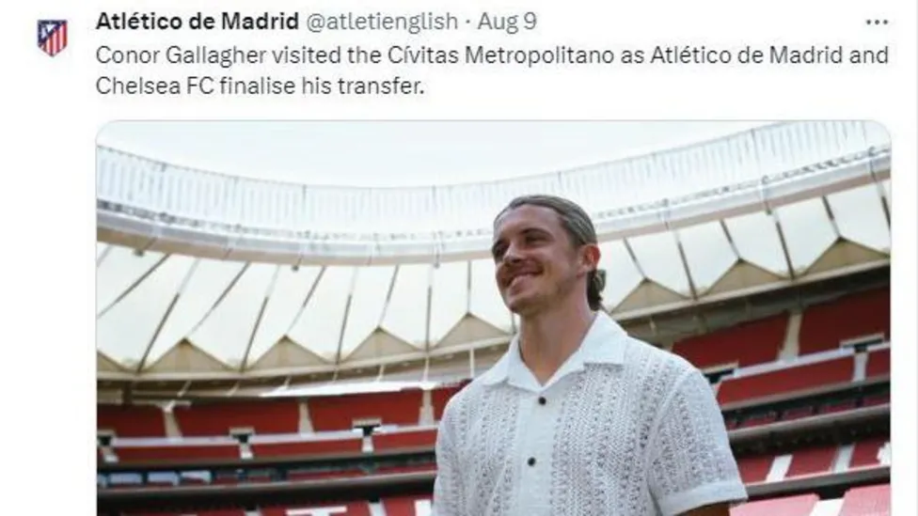Click the Aug 9 timestamp
The height and width of the screenshot is (516, 918).
(507, 22)
